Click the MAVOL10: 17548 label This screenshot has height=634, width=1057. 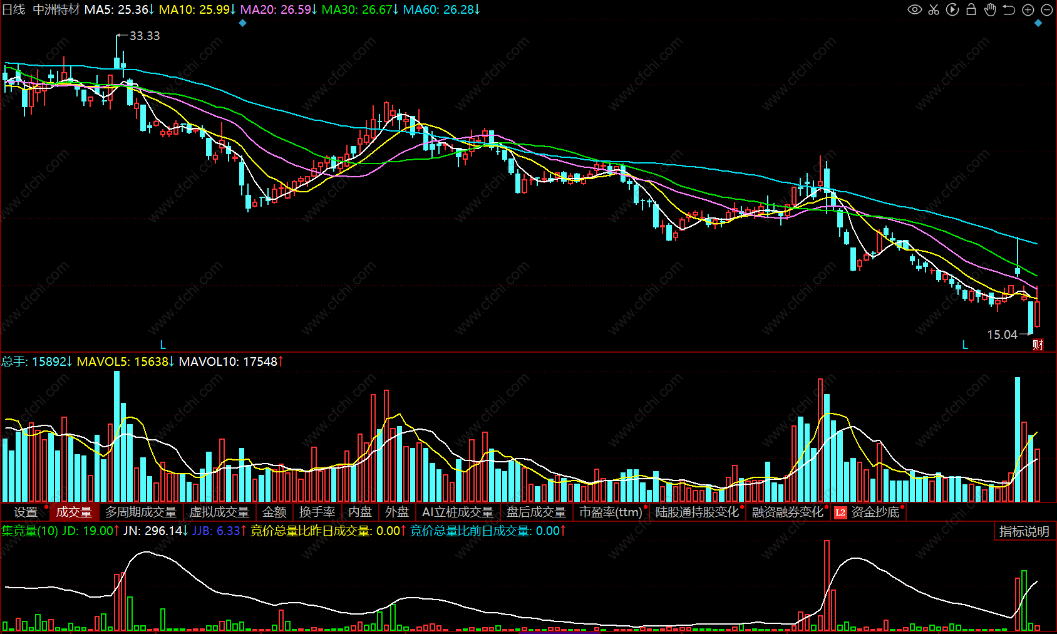pyautogui.click(x=231, y=361)
